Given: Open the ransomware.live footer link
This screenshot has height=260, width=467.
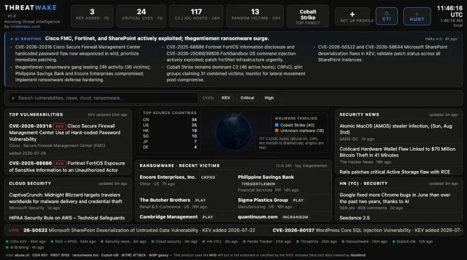Looking at the screenshot, I should [x=85, y=255].
